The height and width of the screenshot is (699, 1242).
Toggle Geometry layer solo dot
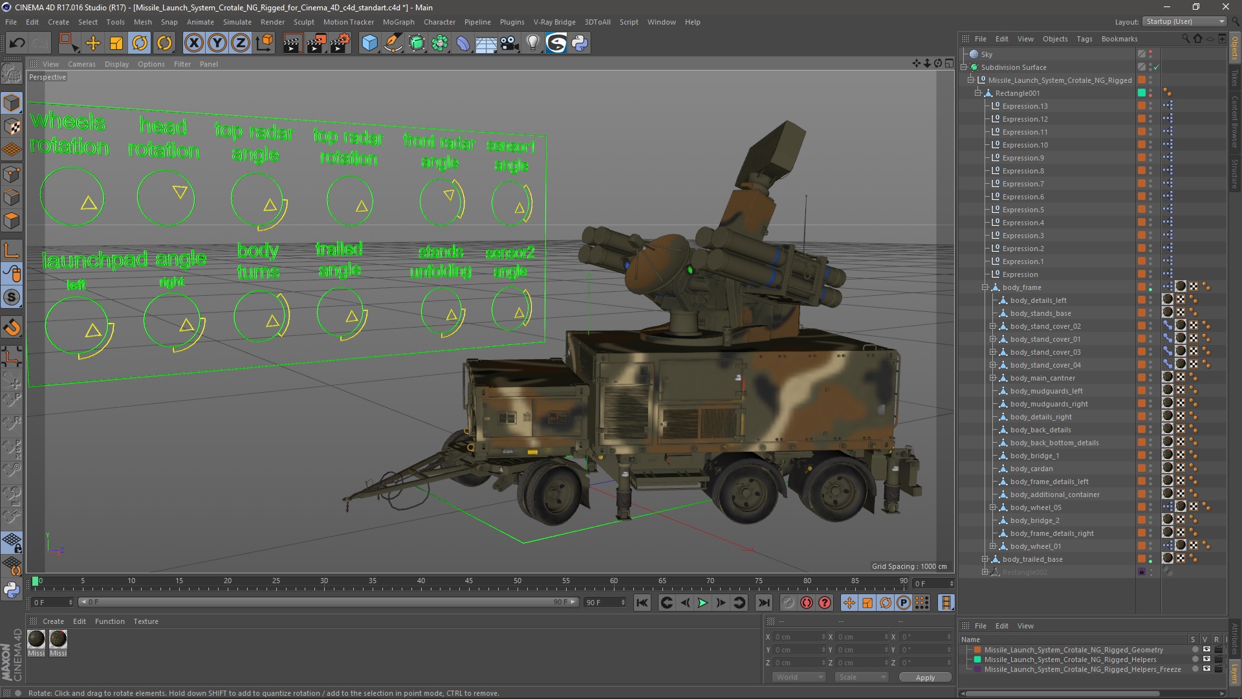click(x=1194, y=650)
